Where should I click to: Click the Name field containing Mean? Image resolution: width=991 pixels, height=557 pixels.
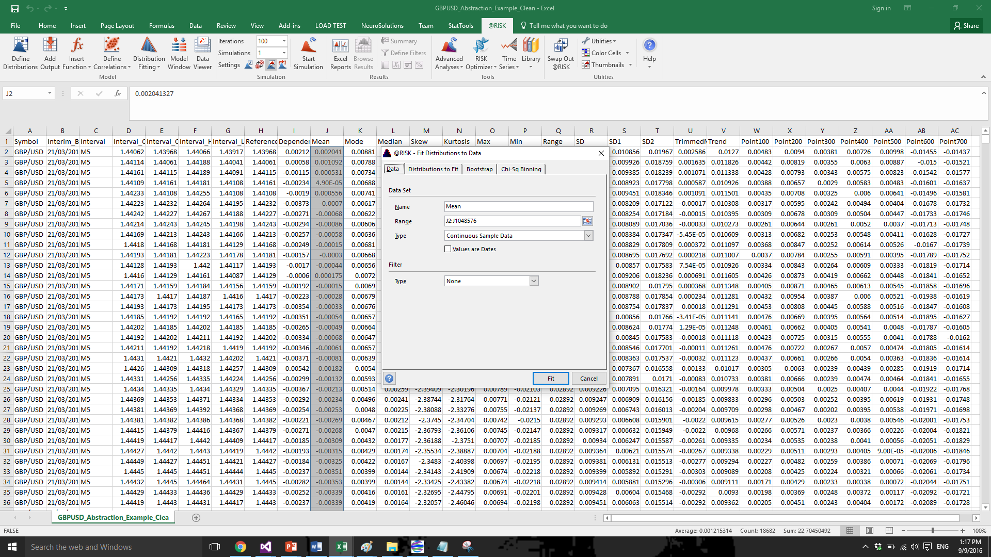coord(518,206)
